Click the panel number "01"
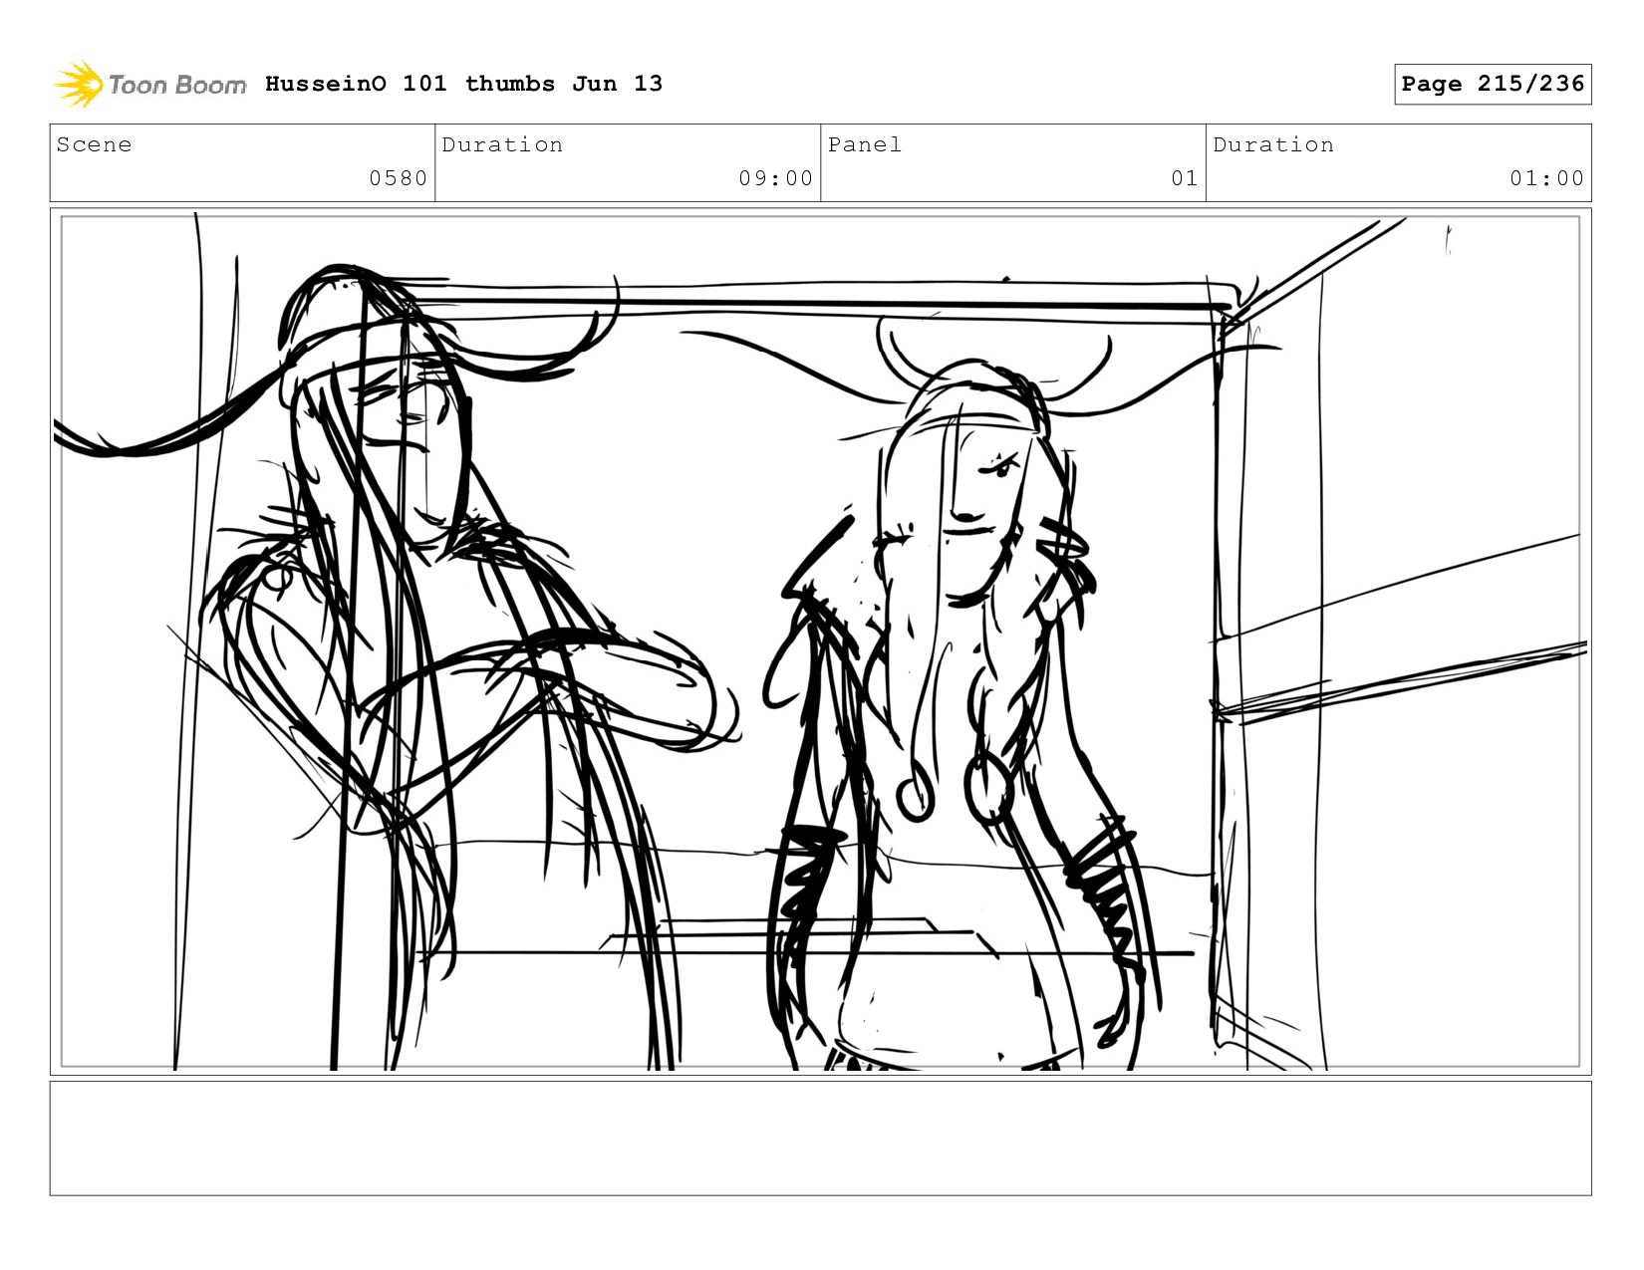This screenshot has height=1270, width=1644. coord(1185,178)
